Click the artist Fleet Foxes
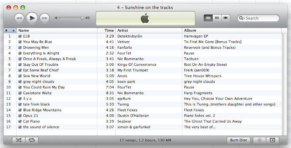The image size is (291, 148). pos(127,110)
